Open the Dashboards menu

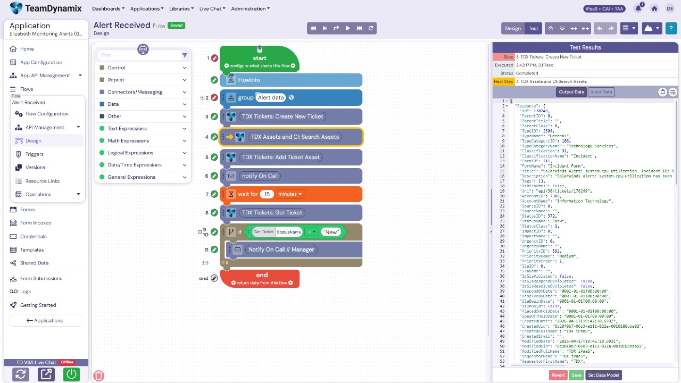[108, 9]
